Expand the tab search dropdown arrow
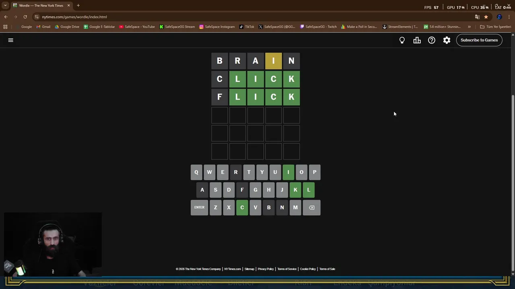Screen dimensions: 515x289 tap(5, 6)
